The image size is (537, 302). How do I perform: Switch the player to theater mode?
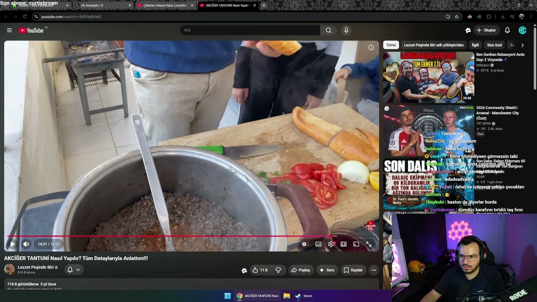click(344, 244)
